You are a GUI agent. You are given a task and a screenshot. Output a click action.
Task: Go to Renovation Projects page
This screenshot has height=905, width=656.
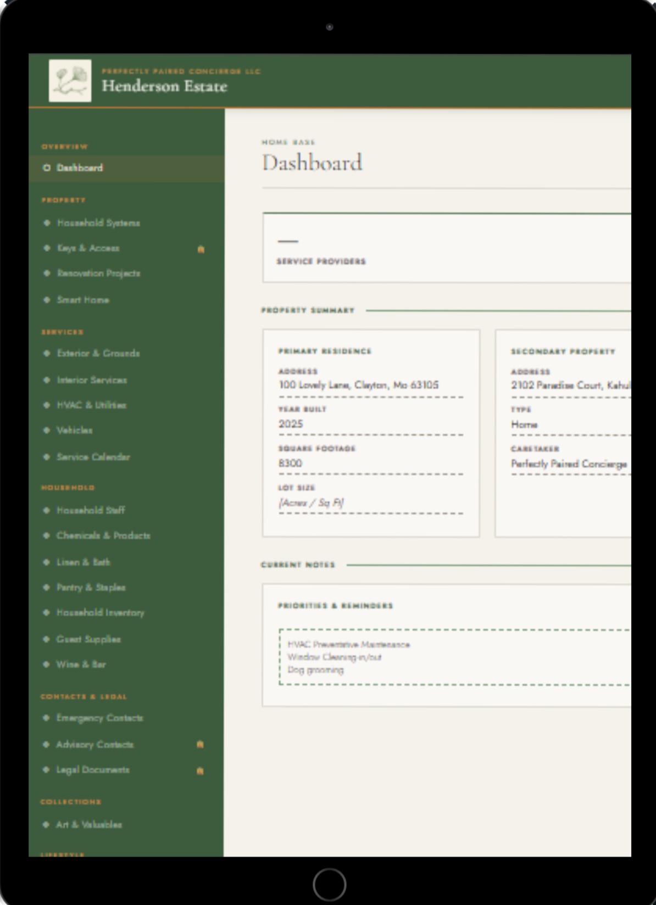[x=98, y=273]
